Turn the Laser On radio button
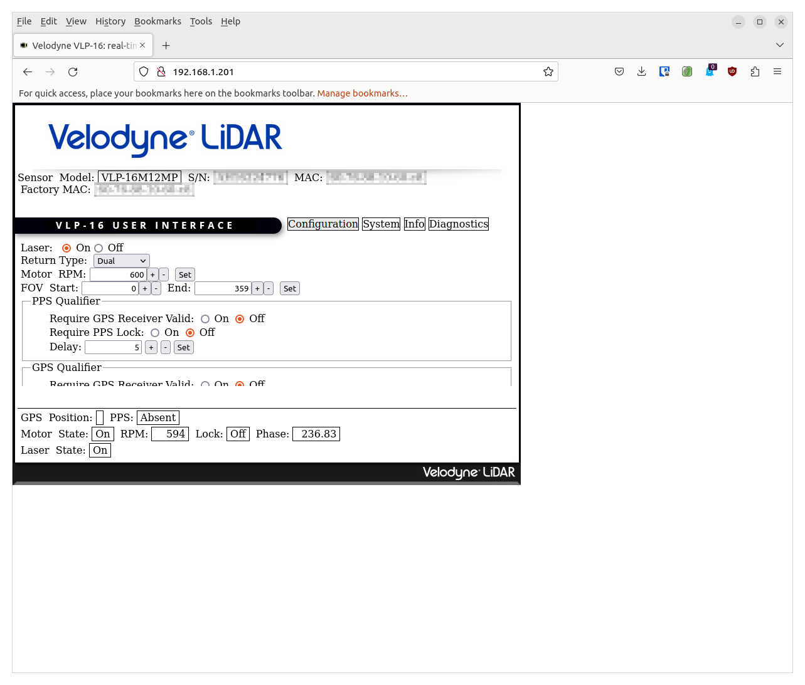The width and height of the screenshot is (805, 685). pyautogui.click(x=67, y=248)
